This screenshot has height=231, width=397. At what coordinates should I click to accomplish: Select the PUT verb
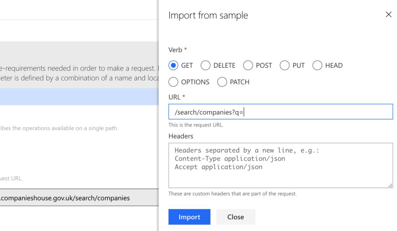(x=284, y=65)
